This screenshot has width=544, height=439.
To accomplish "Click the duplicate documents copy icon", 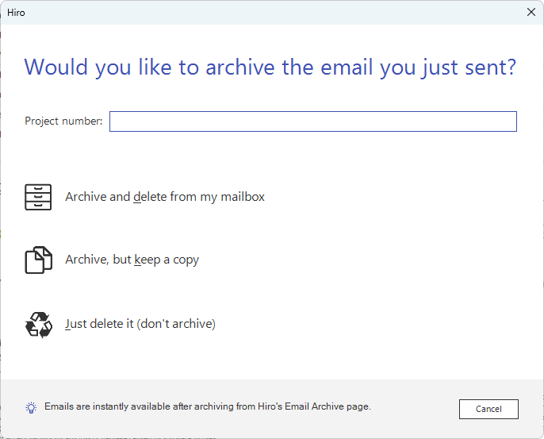I will point(38,260).
